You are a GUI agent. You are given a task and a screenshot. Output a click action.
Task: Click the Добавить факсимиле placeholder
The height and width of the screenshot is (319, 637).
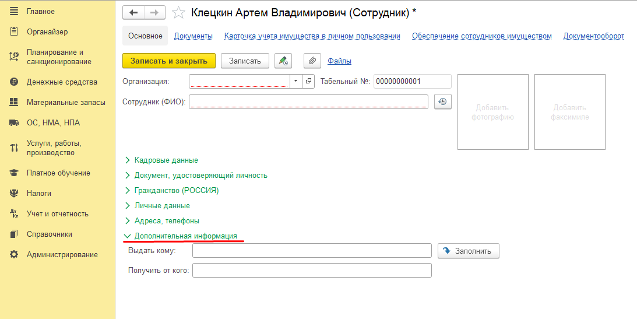(569, 112)
